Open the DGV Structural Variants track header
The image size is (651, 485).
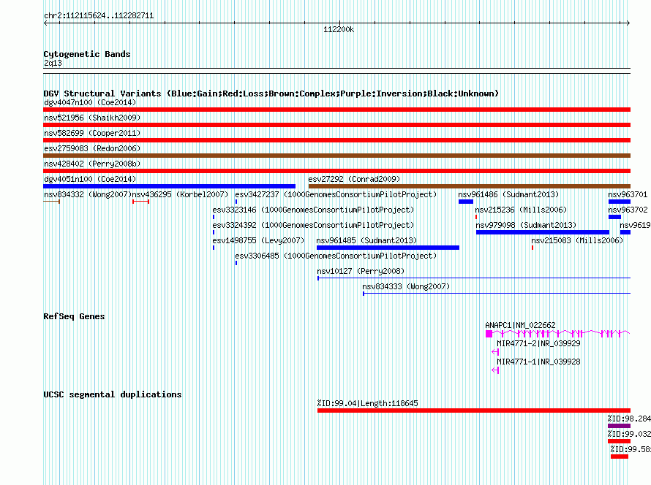pyautogui.click(x=271, y=93)
